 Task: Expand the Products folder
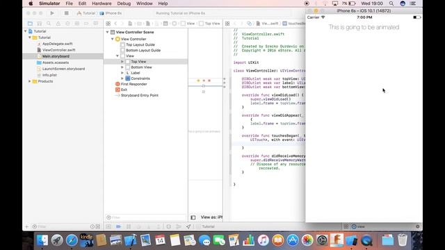point(29,81)
